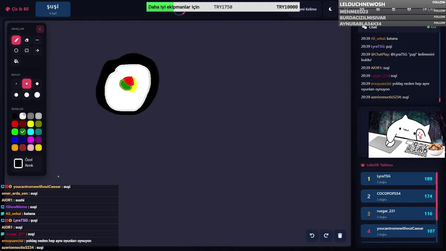The width and height of the screenshot is (446, 251).
Task: Pick the bright yellow color swatch
Action: (x=31, y=124)
